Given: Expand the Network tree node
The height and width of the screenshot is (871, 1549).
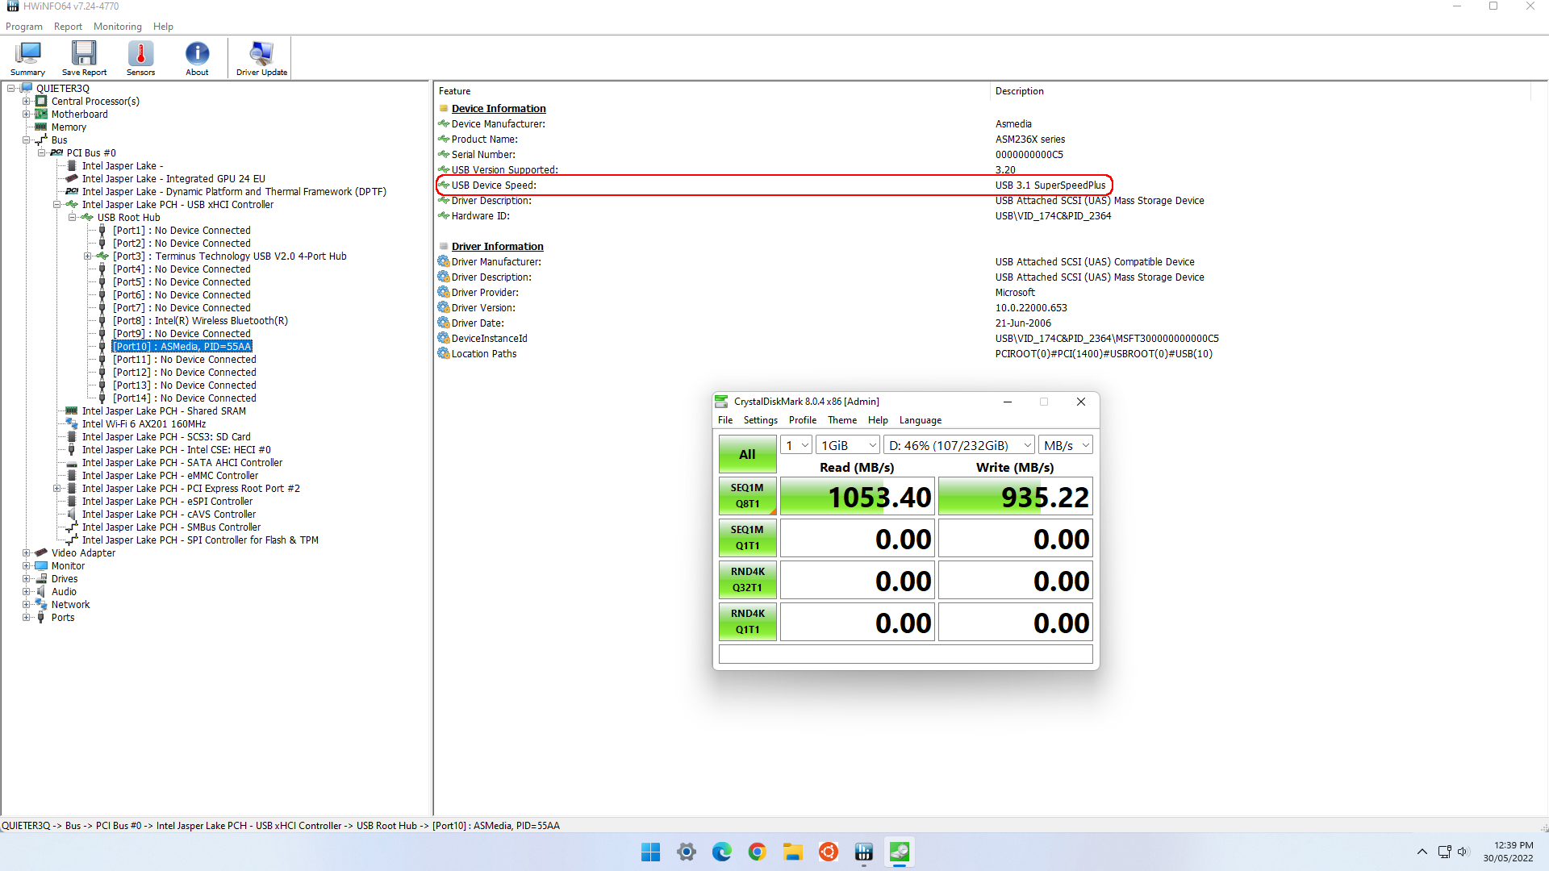Looking at the screenshot, I should coord(27,605).
